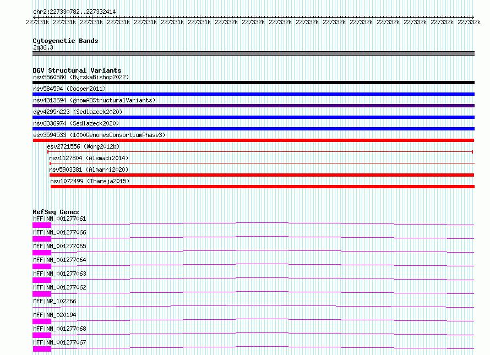Image resolution: width=490 pixels, height=355 pixels.
Task: Click the magenta exon block of MFF|NM_001277063
Action: [42, 280]
